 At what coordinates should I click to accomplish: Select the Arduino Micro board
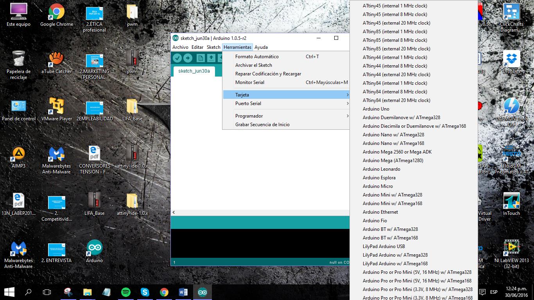click(414, 186)
